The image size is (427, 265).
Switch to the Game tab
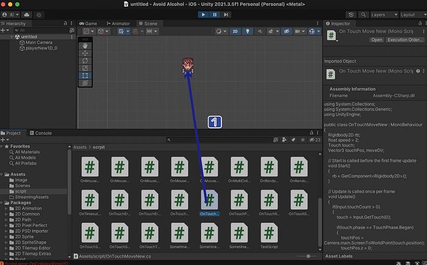coord(88,24)
